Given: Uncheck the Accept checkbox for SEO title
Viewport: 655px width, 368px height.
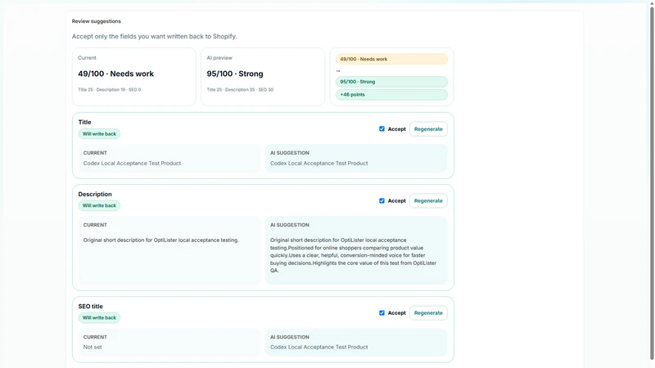Looking at the screenshot, I should tap(382, 313).
